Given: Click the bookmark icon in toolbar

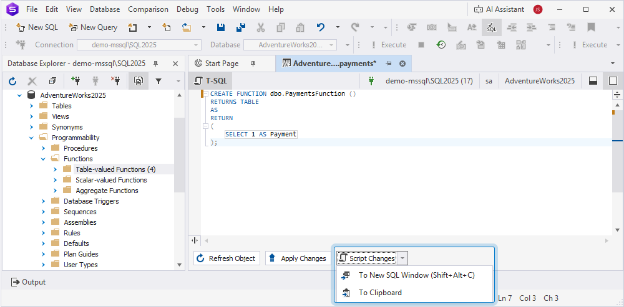Looking at the screenshot, I should click(x=591, y=27).
